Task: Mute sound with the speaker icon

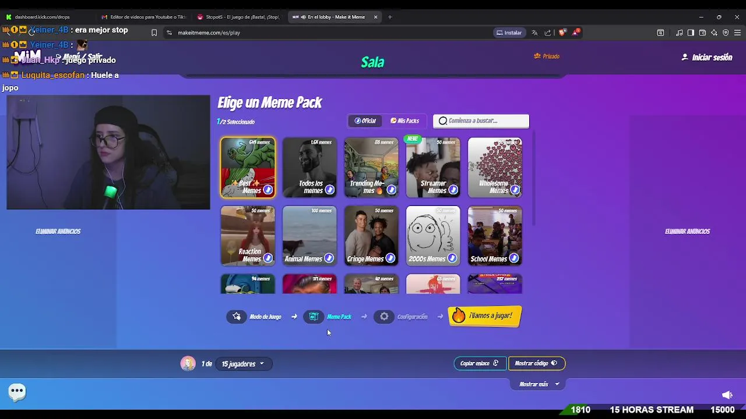Action: pos(727,395)
